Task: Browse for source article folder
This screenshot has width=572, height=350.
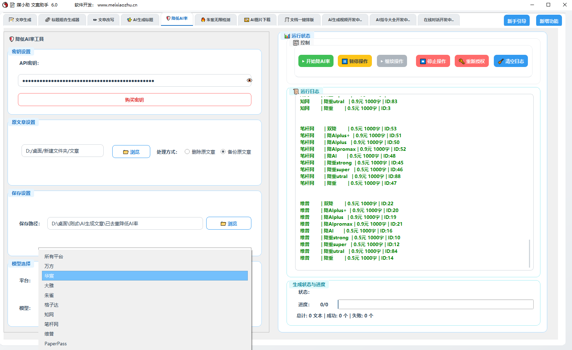Action: [131, 152]
